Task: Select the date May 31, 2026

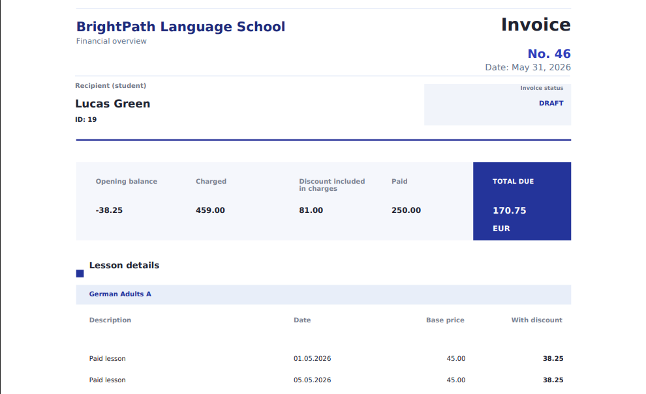Action: point(541,68)
